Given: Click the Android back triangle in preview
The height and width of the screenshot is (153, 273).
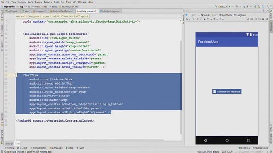Looking at the screenshot, I should tap(206, 140).
